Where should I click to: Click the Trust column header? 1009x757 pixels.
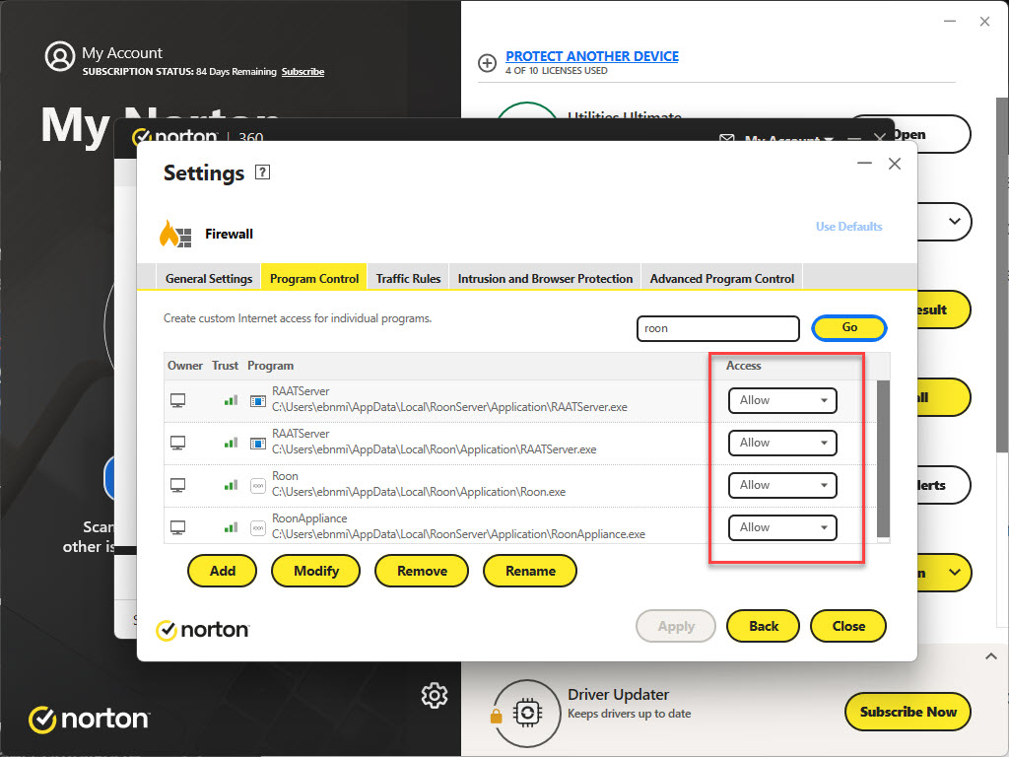[226, 366]
